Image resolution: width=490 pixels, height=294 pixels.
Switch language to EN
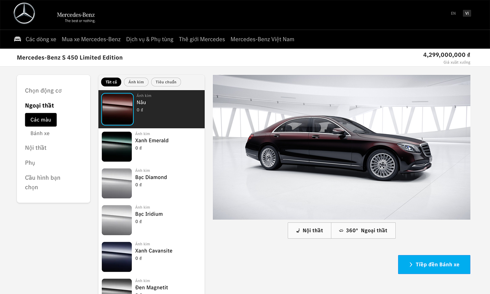coord(453,13)
